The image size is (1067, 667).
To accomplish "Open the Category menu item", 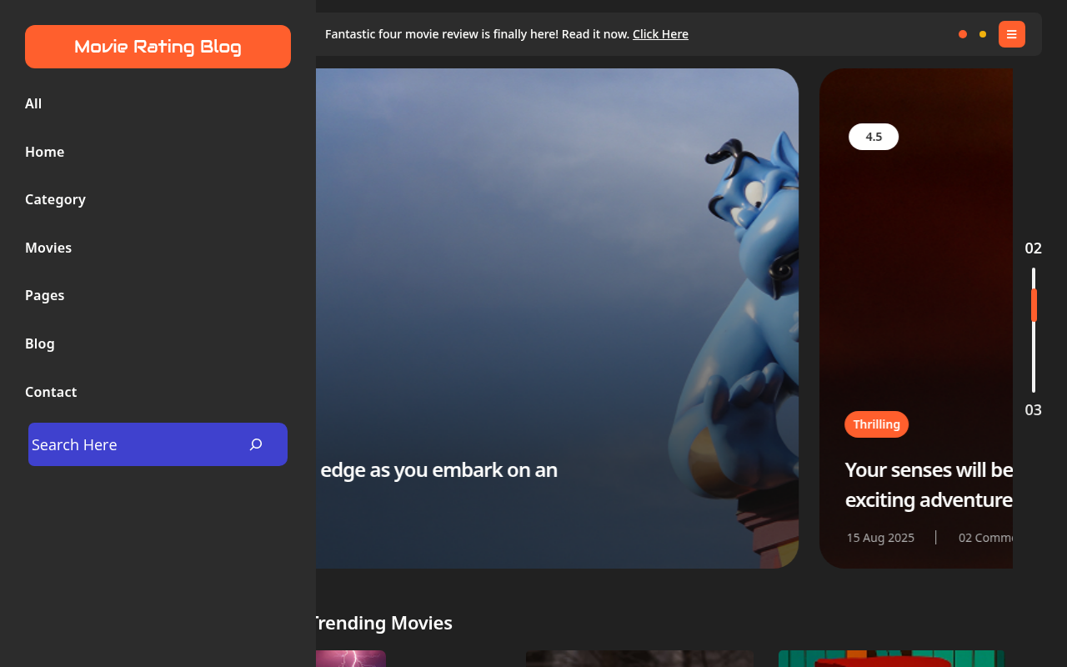I will 55,199.
